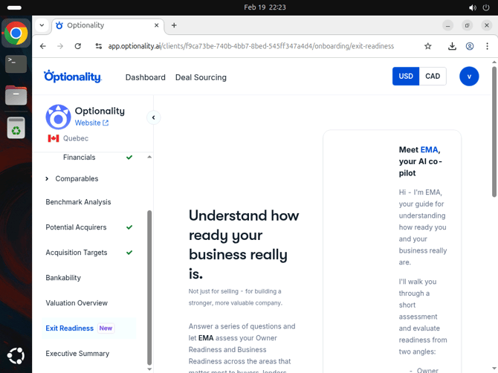Click the green check next to Financials
Image resolution: width=498 pixels, height=373 pixels.
click(x=129, y=157)
